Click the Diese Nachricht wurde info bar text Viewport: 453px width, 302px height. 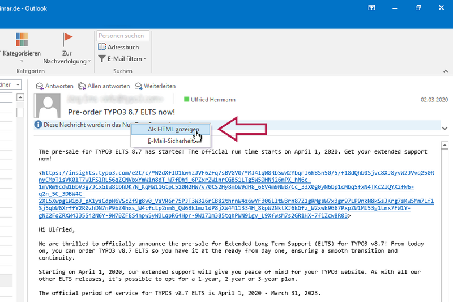87,125
